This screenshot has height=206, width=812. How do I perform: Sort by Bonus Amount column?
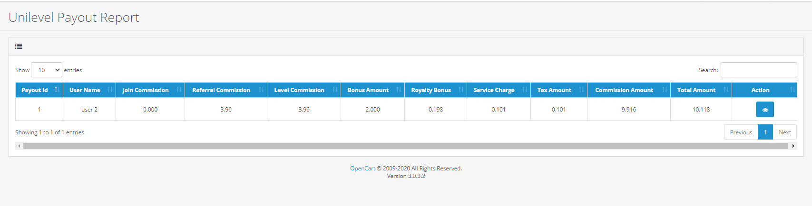(x=372, y=90)
